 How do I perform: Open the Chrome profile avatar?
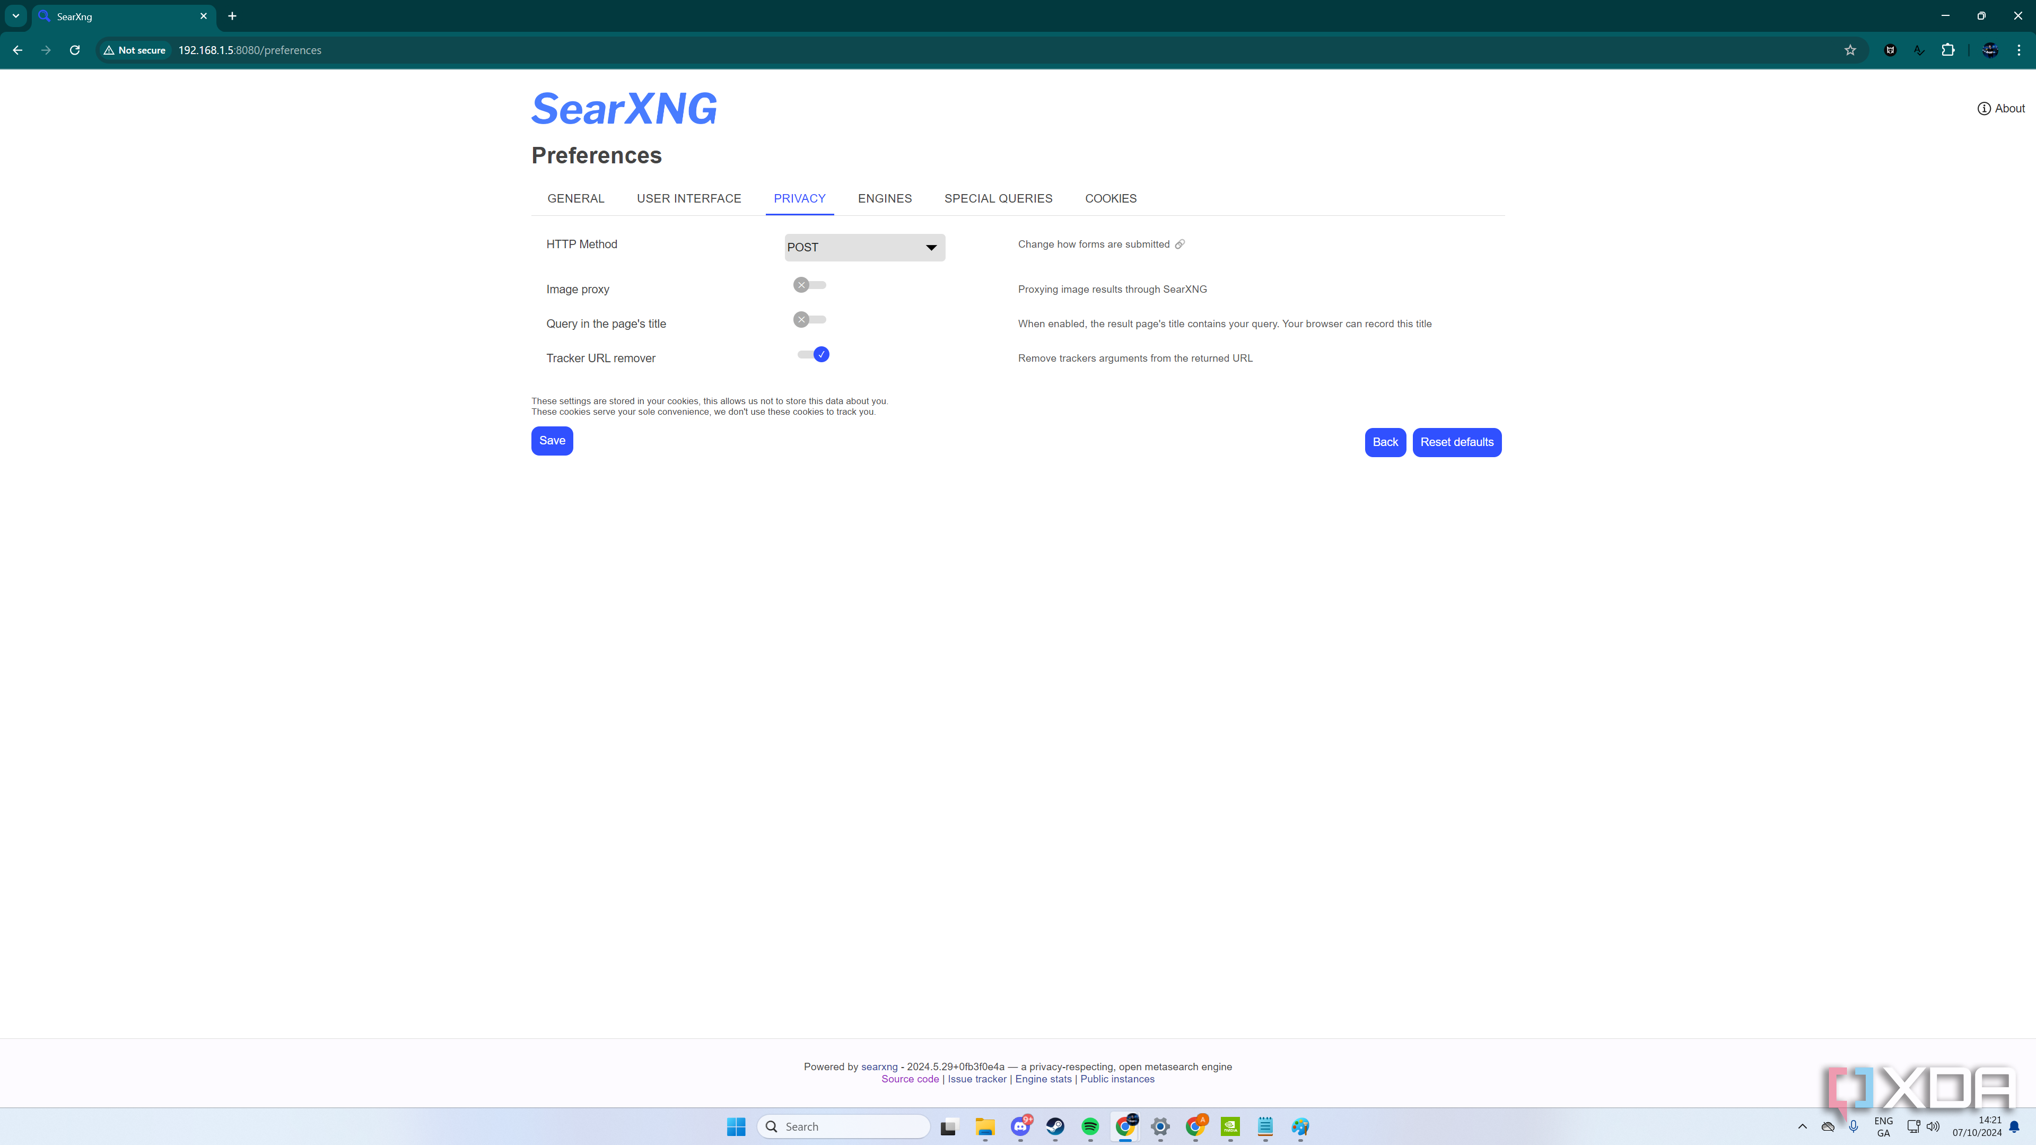pyautogui.click(x=1990, y=50)
